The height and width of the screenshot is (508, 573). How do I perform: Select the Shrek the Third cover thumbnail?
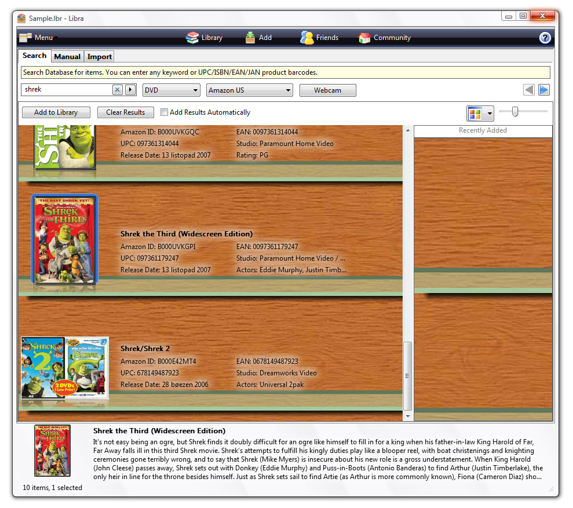tap(65, 240)
